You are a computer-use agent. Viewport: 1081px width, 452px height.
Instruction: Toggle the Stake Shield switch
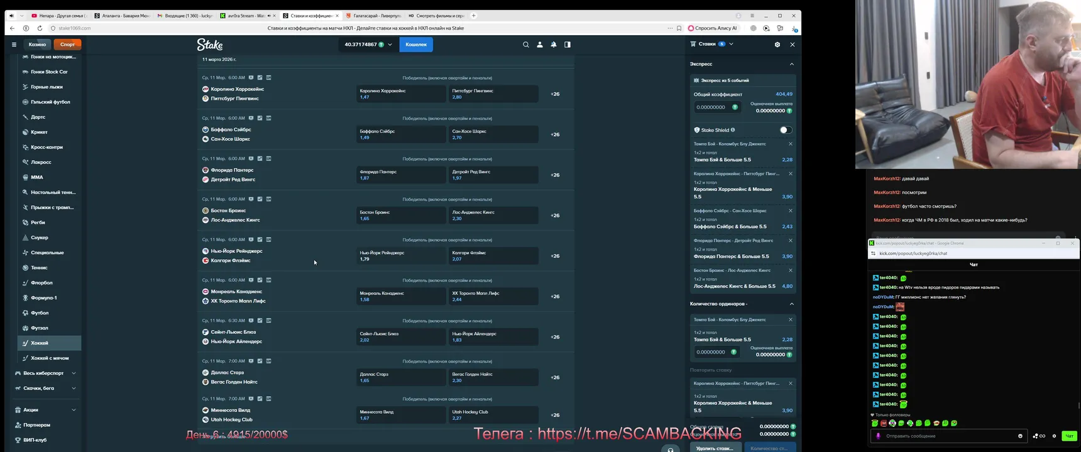[x=786, y=130]
